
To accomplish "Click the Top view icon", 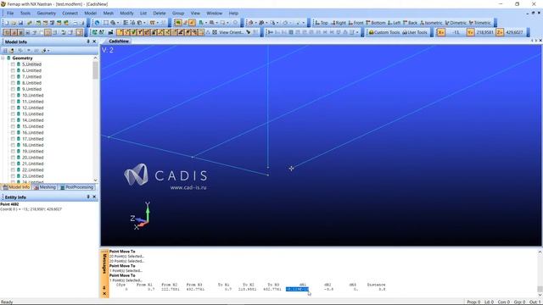I will [x=322, y=23].
